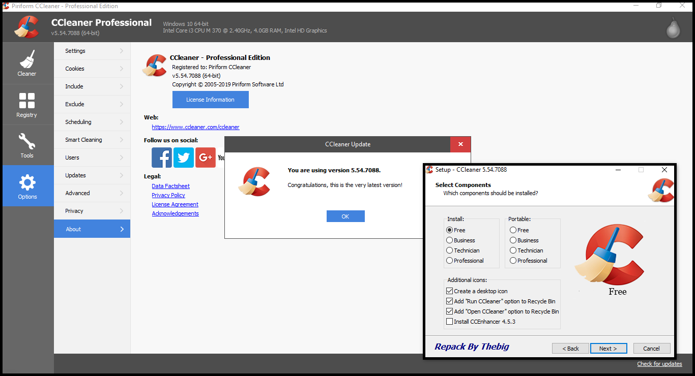Open the Google+ social icon
The height and width of the screenshot is (376, 695).
click(x=206, y=158)
